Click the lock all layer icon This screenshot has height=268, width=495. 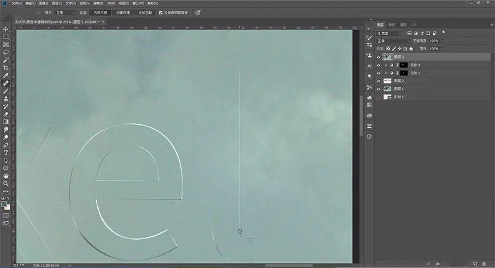[x=411, y=49]
